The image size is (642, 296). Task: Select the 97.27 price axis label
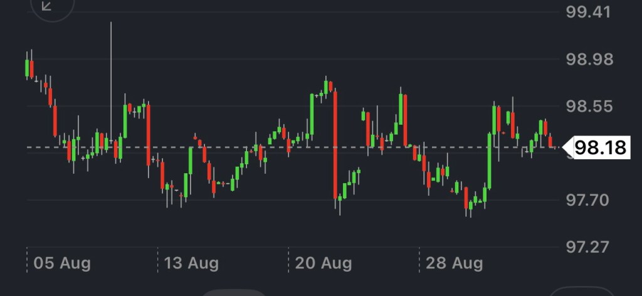coord(587,246)
